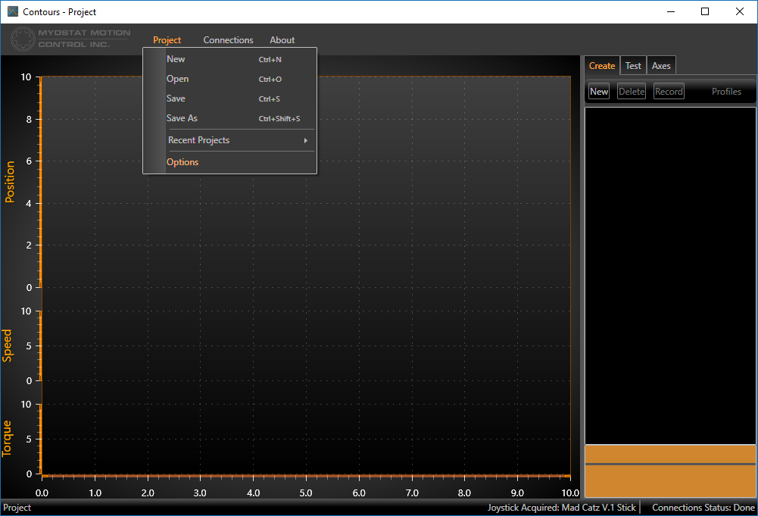This screenshot has width=758, height=516.
Task: Select the Create tab
Action: click(602, 66)
